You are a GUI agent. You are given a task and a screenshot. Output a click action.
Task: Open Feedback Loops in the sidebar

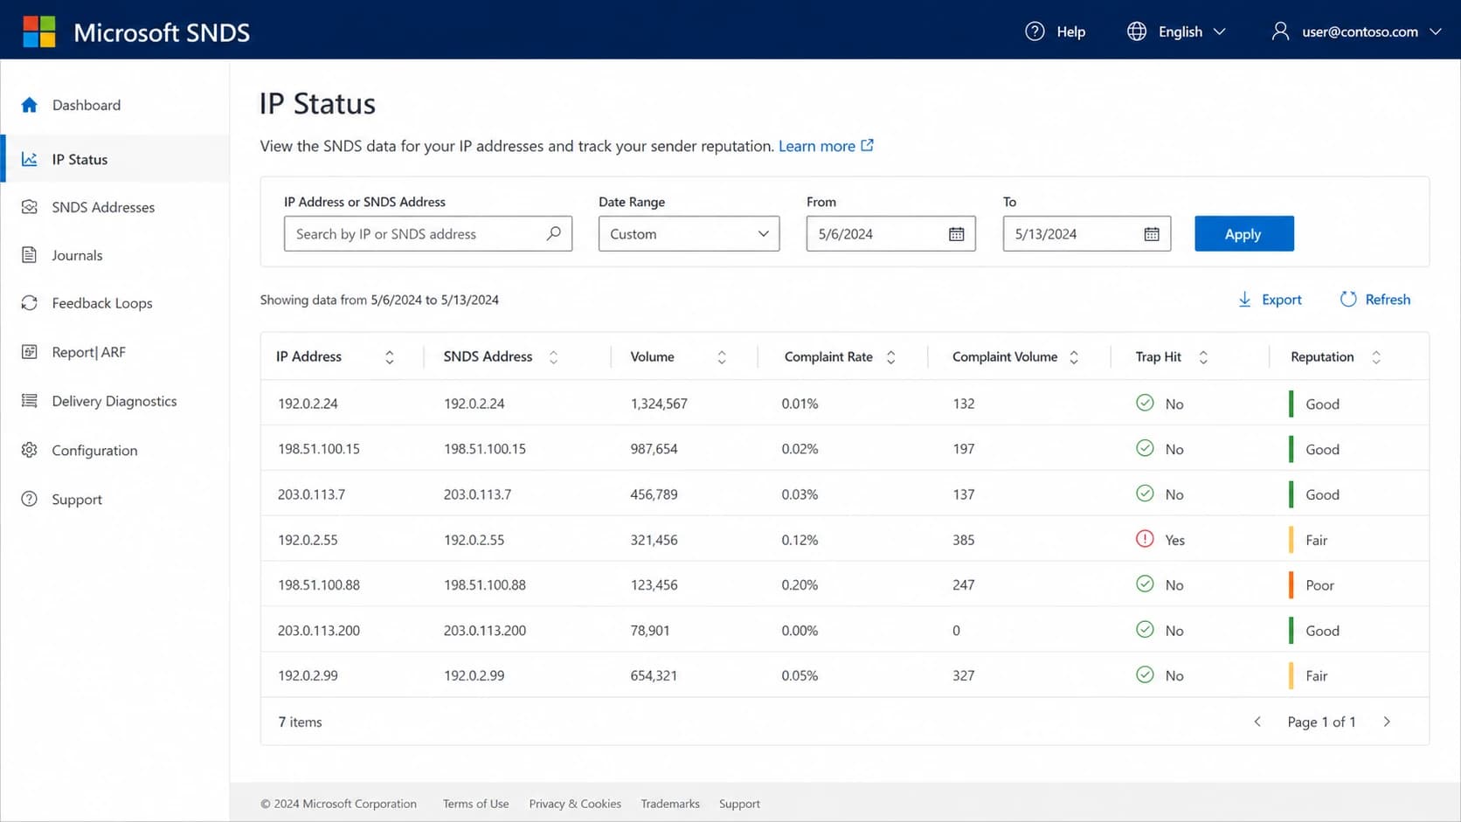pyautogui.click(x=115, y=303)
